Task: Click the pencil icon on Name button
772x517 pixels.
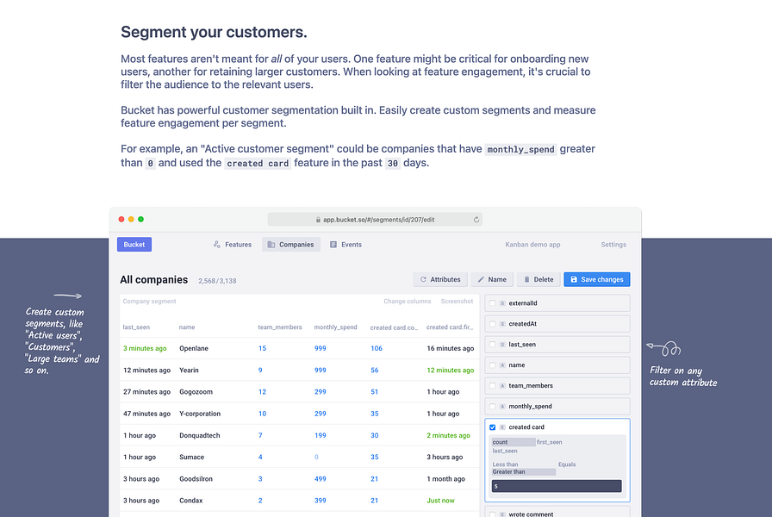Action: 481,279
